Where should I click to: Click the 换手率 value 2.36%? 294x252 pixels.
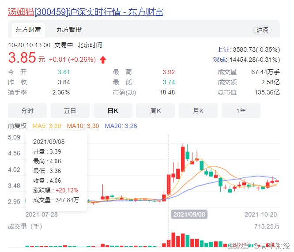click(x=61, y=92)
